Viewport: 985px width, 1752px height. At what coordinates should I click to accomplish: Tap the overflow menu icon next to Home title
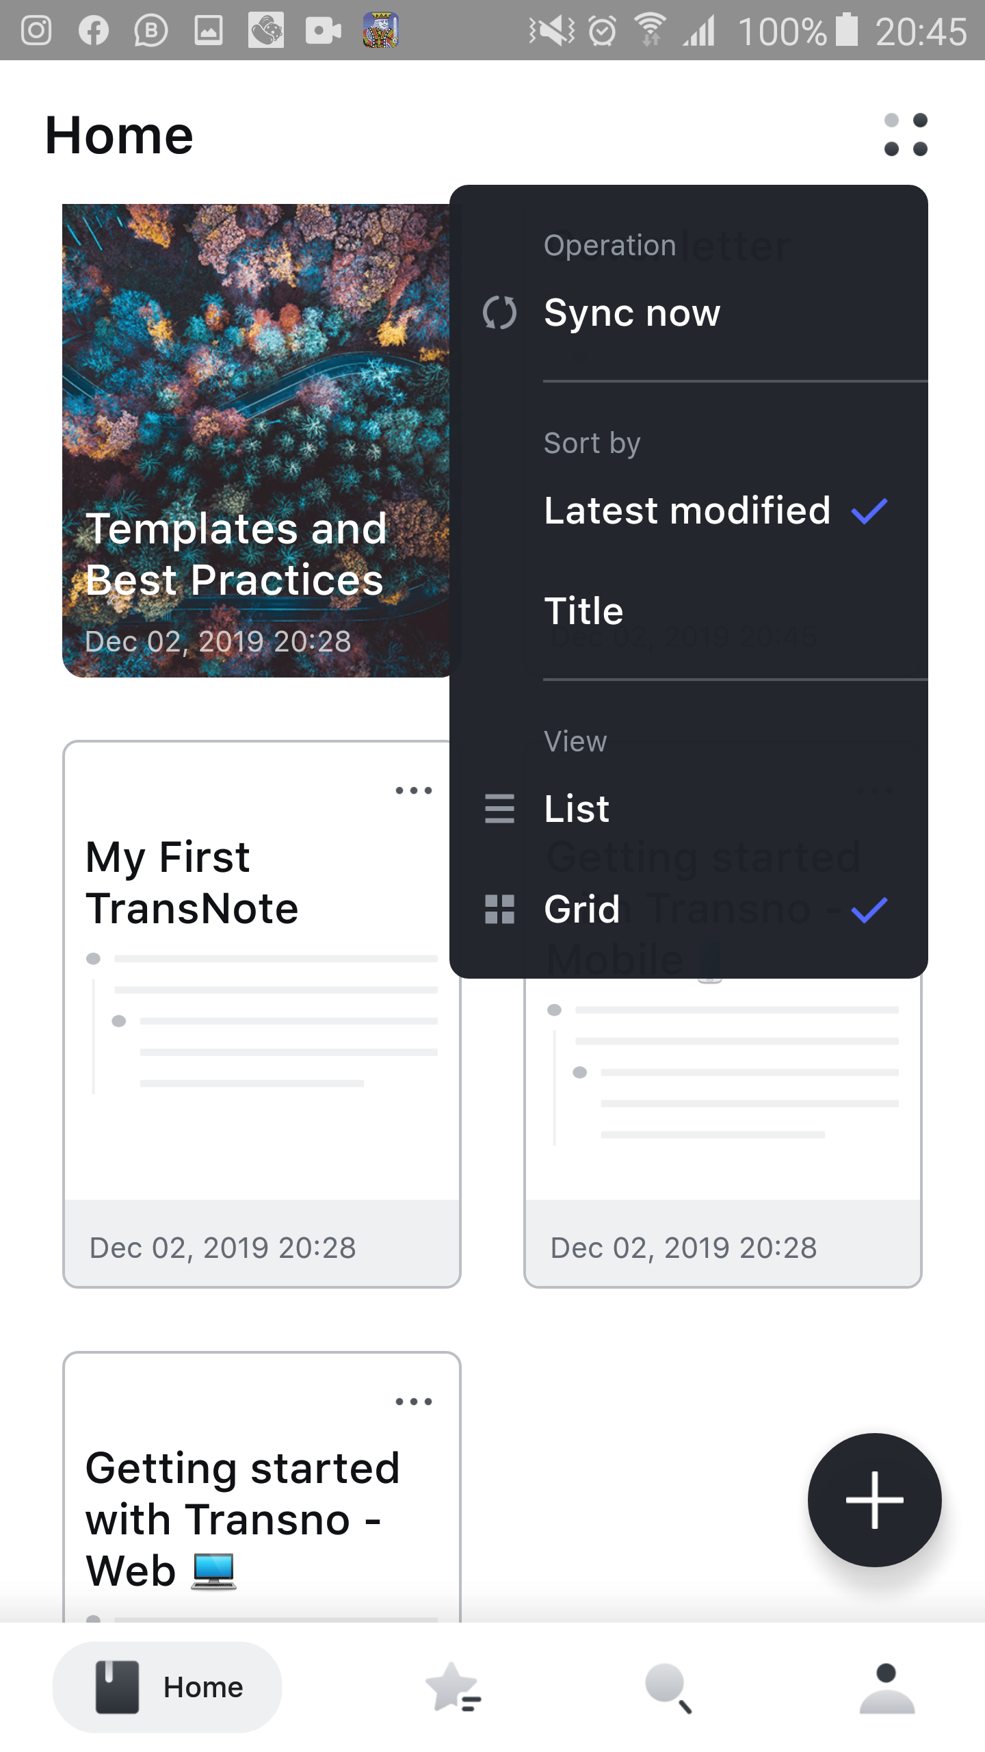click(x=905, y=135)
